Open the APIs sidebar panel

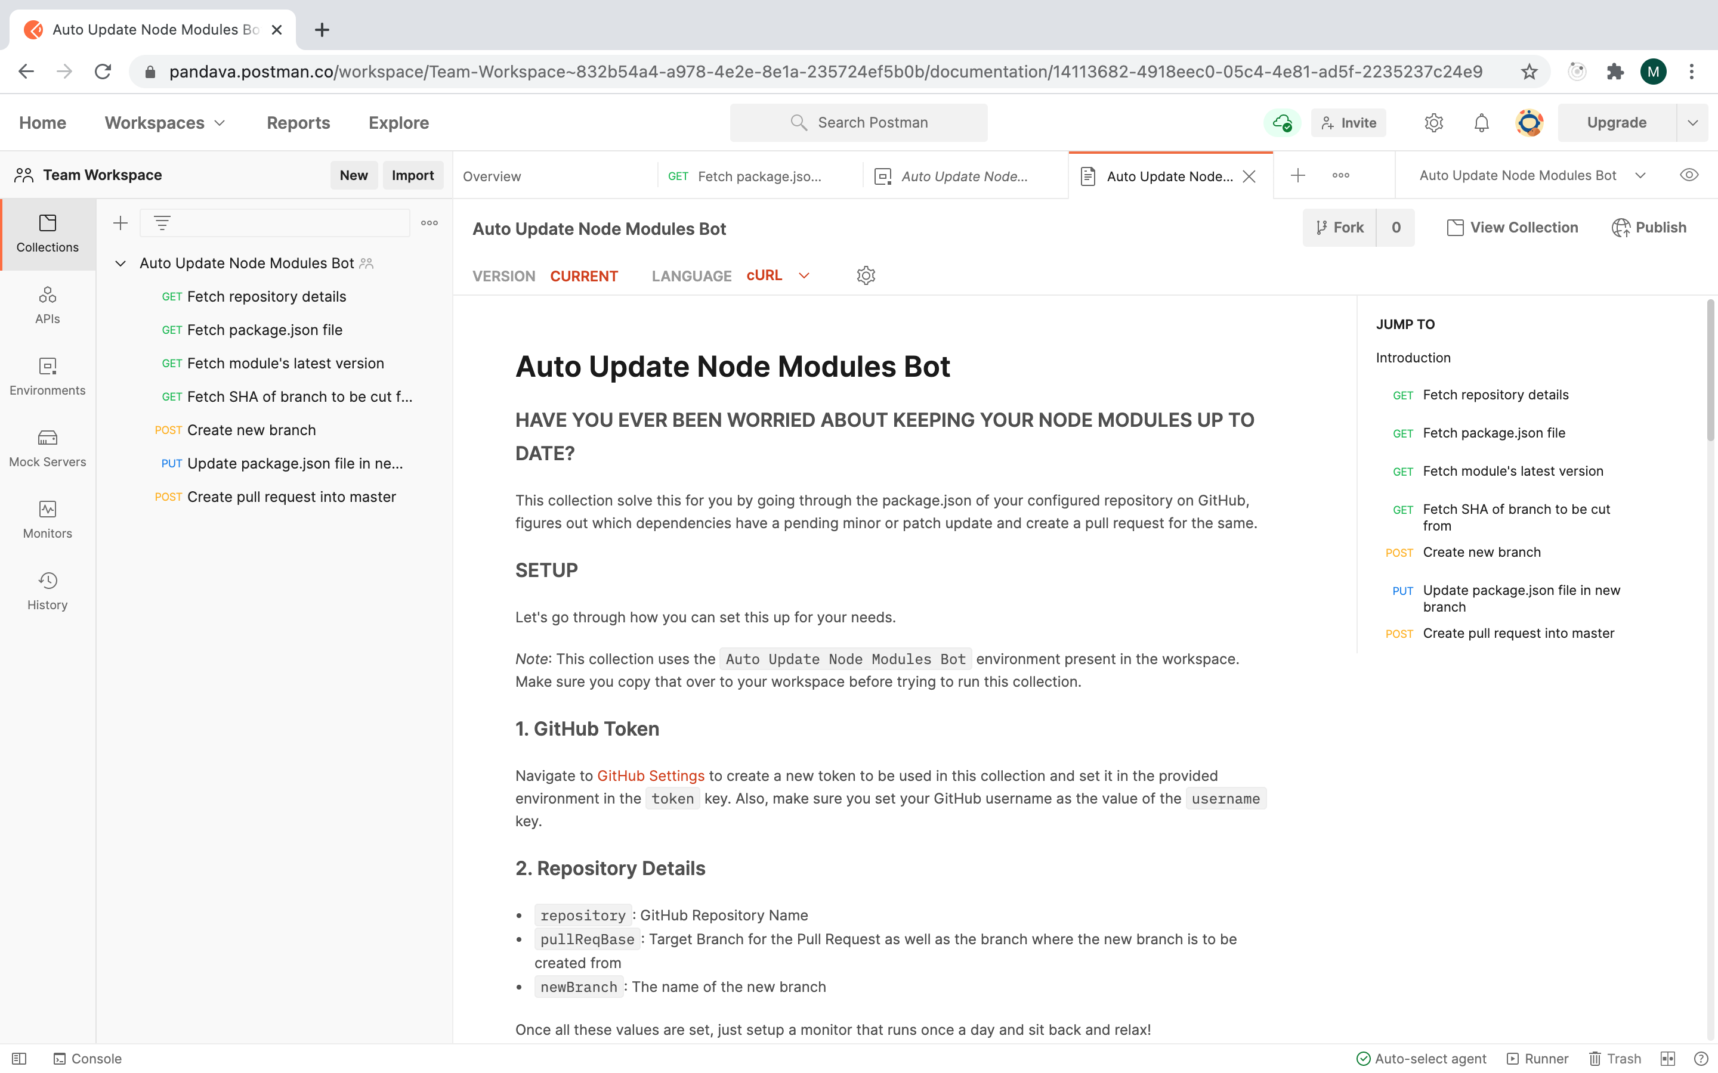(48, 305)
